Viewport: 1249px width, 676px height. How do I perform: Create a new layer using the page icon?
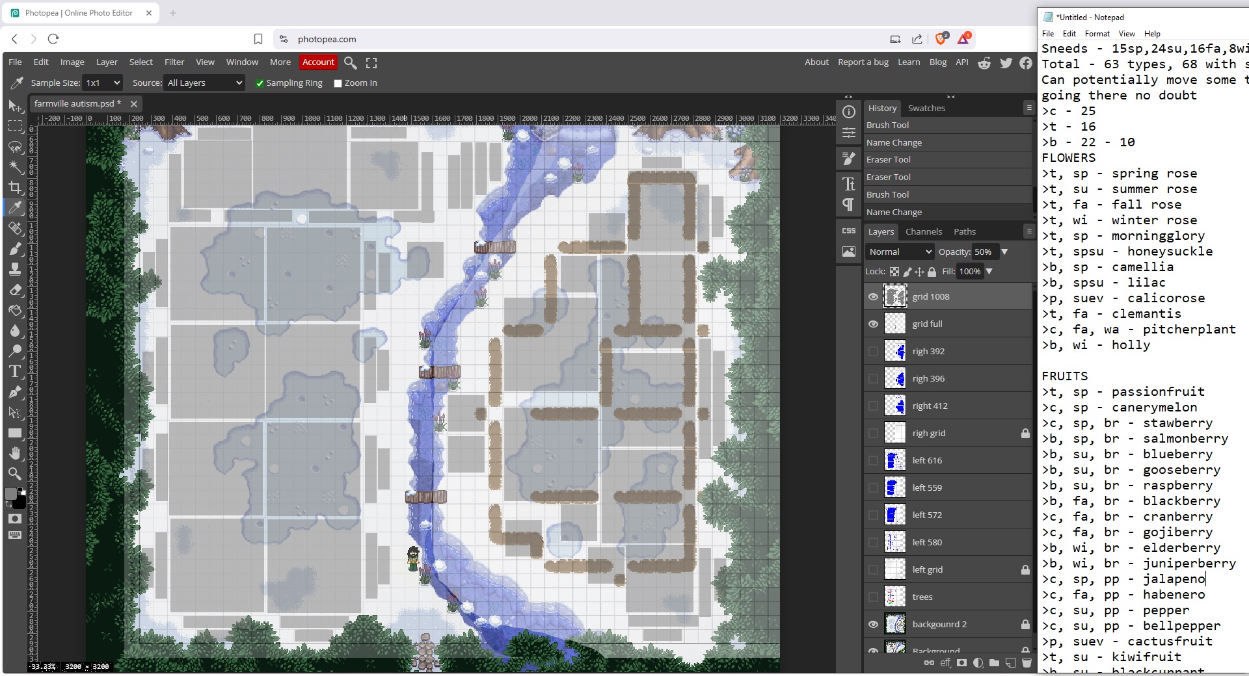coord(1010,663)
